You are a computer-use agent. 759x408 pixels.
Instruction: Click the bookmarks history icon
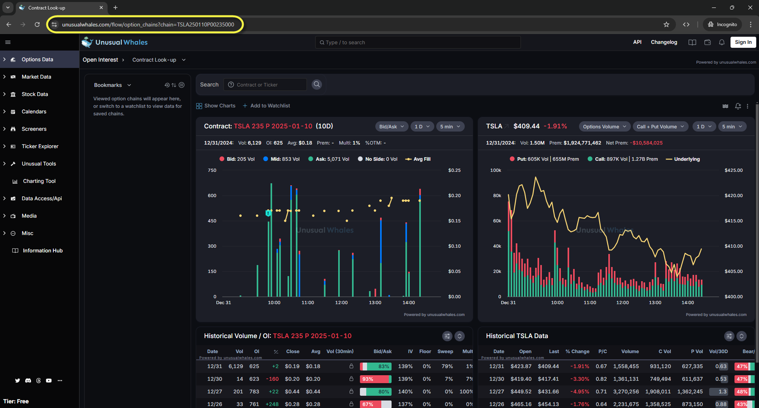[x=167, y=85]
